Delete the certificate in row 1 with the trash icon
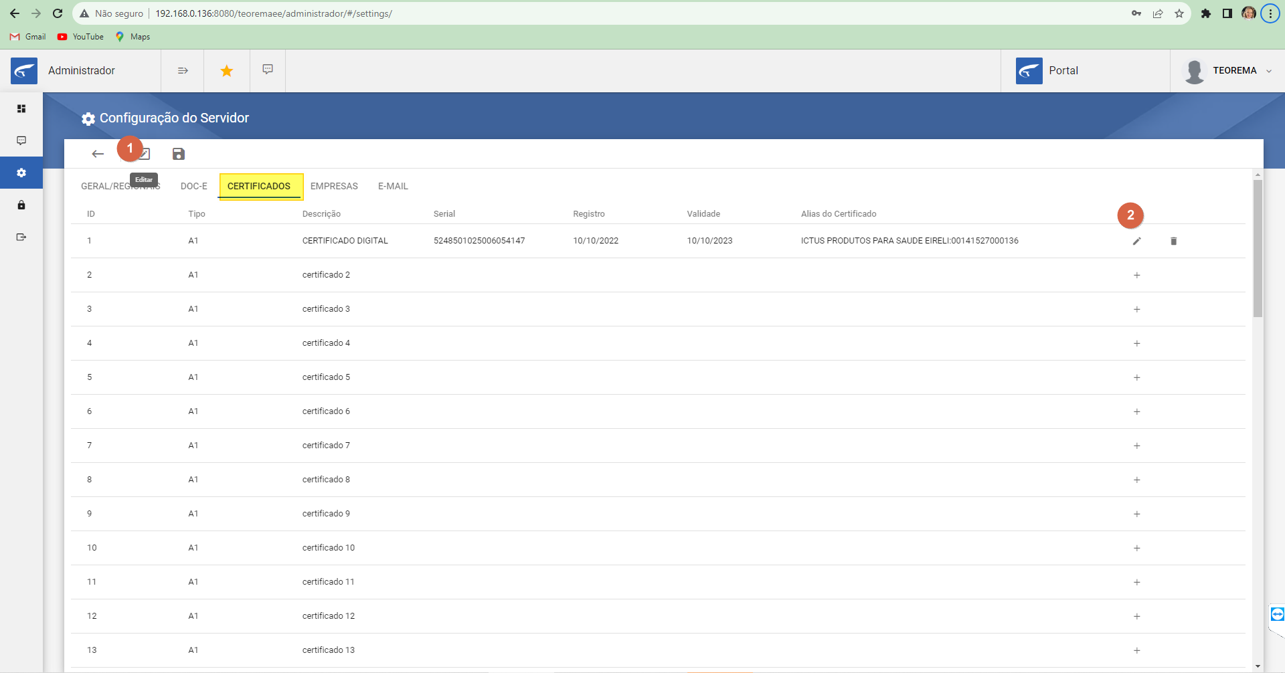 [x=1173, y=241]
